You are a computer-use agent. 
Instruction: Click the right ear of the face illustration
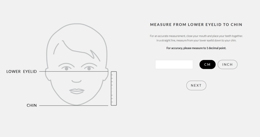[106, 74]
